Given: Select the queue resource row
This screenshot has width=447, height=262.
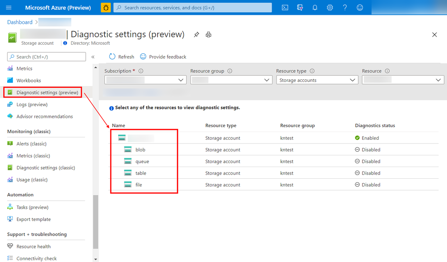Looking at the screenshot, I should tap(274, 161).
